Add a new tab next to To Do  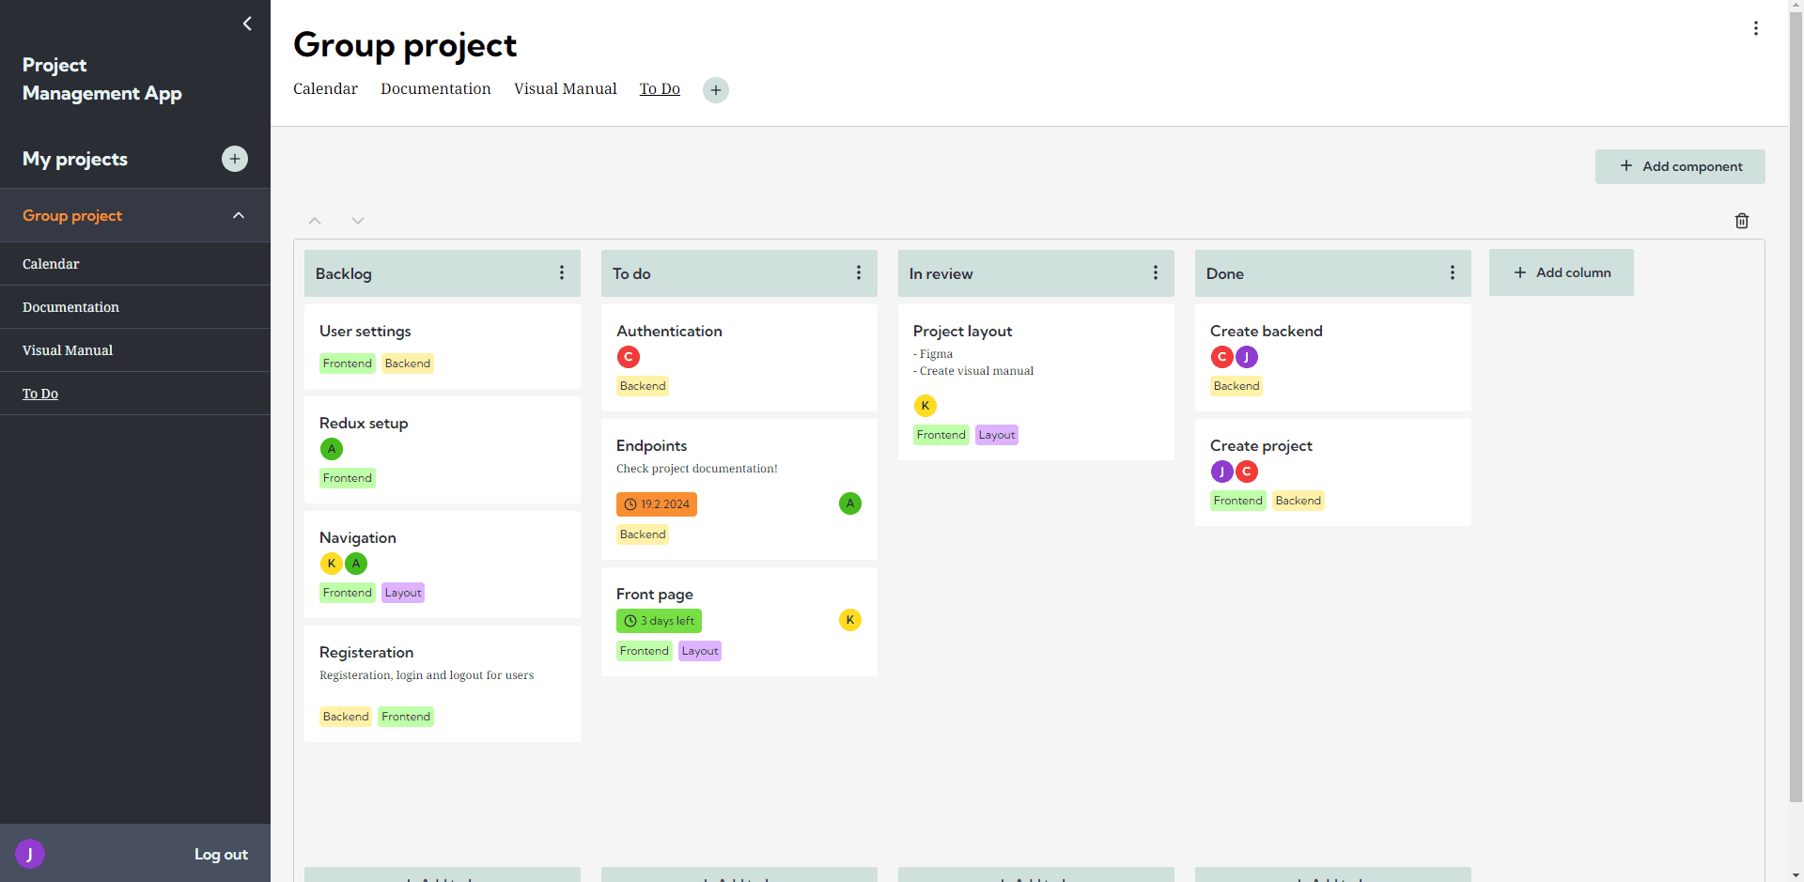pyautogui.click(x=714, y=89)
